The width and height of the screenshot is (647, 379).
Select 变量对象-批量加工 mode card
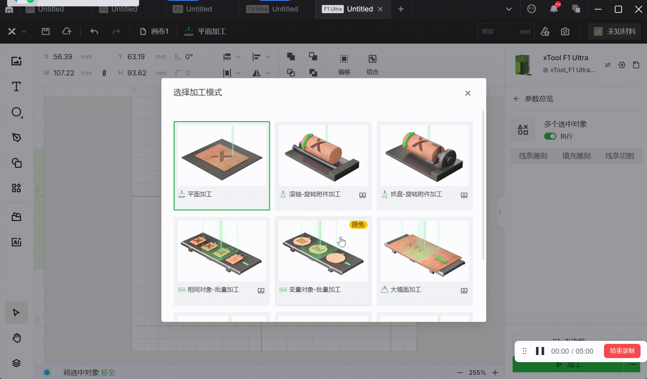point(323,261)
